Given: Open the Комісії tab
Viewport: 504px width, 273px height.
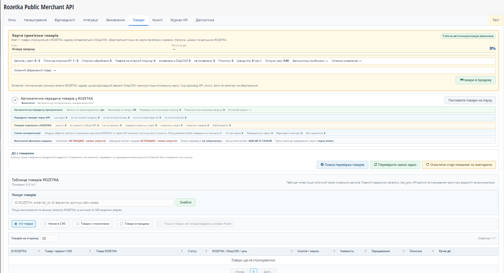Looking at the screenshot, I should coord(157,20).
